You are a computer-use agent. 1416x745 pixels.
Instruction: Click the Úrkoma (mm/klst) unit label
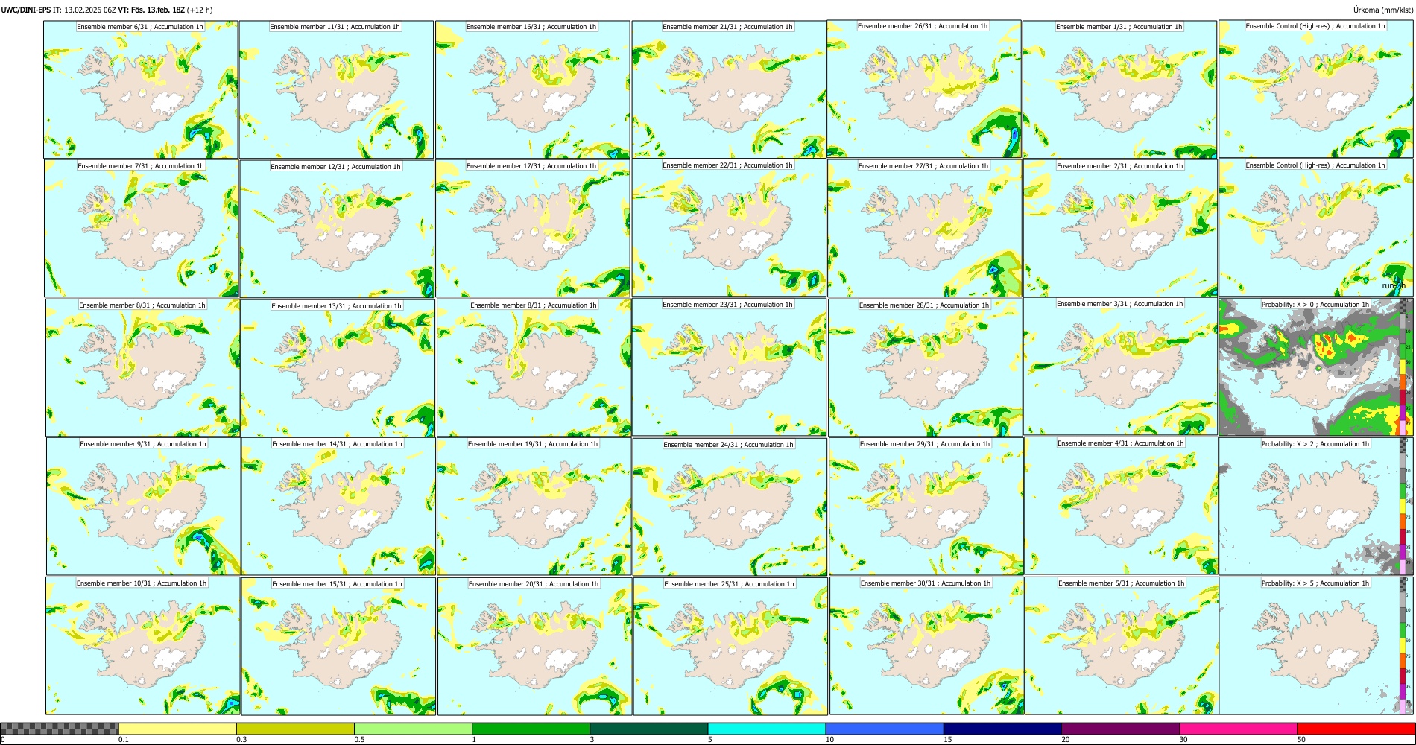(1383, 10)
